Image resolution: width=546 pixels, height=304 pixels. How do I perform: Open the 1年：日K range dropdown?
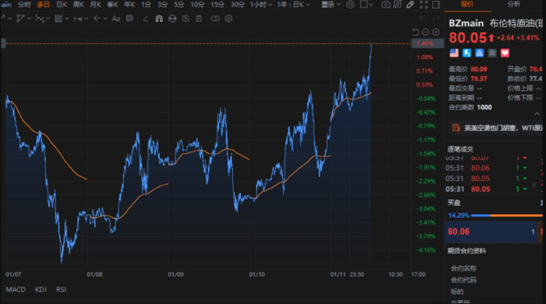pos(293,5)
